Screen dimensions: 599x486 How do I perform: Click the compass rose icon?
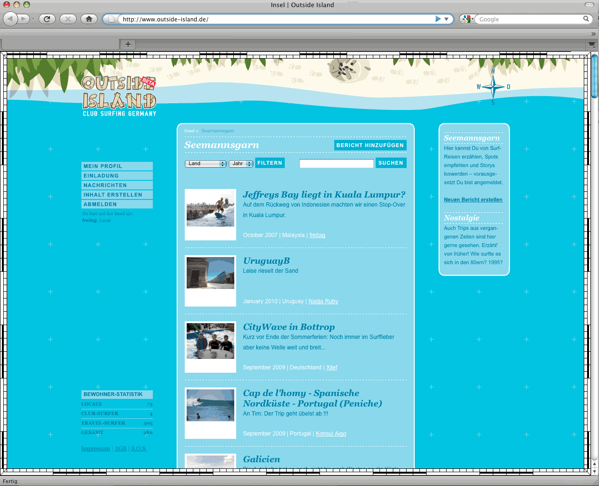click(493, 87)
